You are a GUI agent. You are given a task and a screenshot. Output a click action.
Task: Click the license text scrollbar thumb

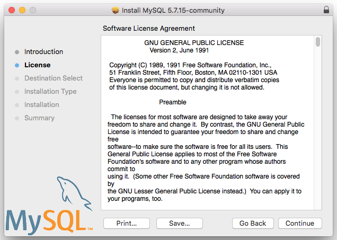[x=317, y=42]
